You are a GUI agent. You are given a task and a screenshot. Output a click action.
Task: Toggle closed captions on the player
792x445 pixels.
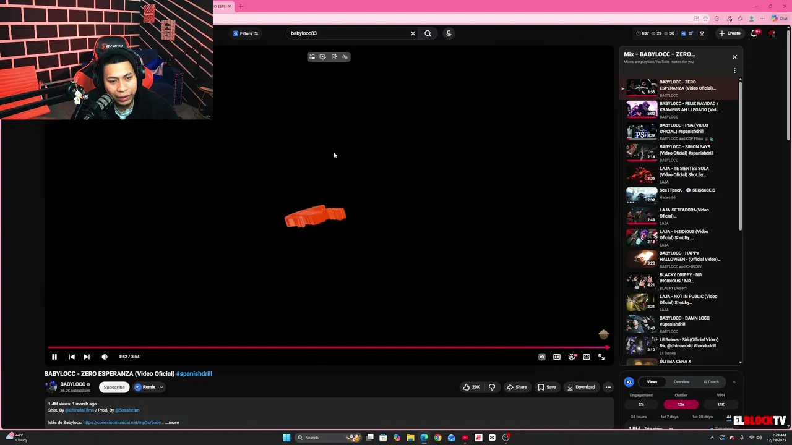(557, 357)
